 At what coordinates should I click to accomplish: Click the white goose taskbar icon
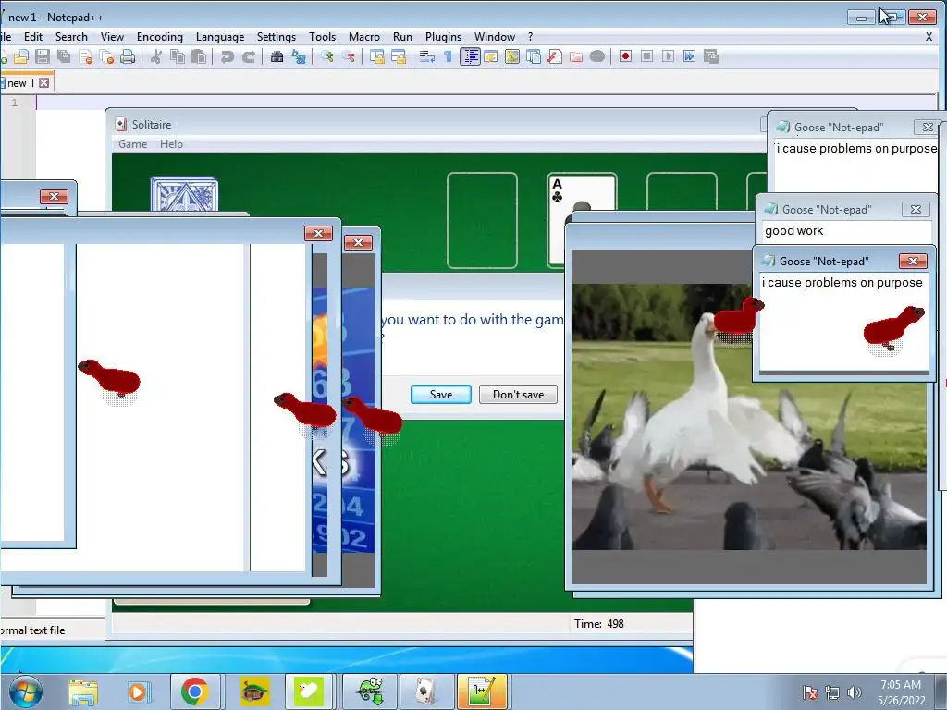point(309,692)
